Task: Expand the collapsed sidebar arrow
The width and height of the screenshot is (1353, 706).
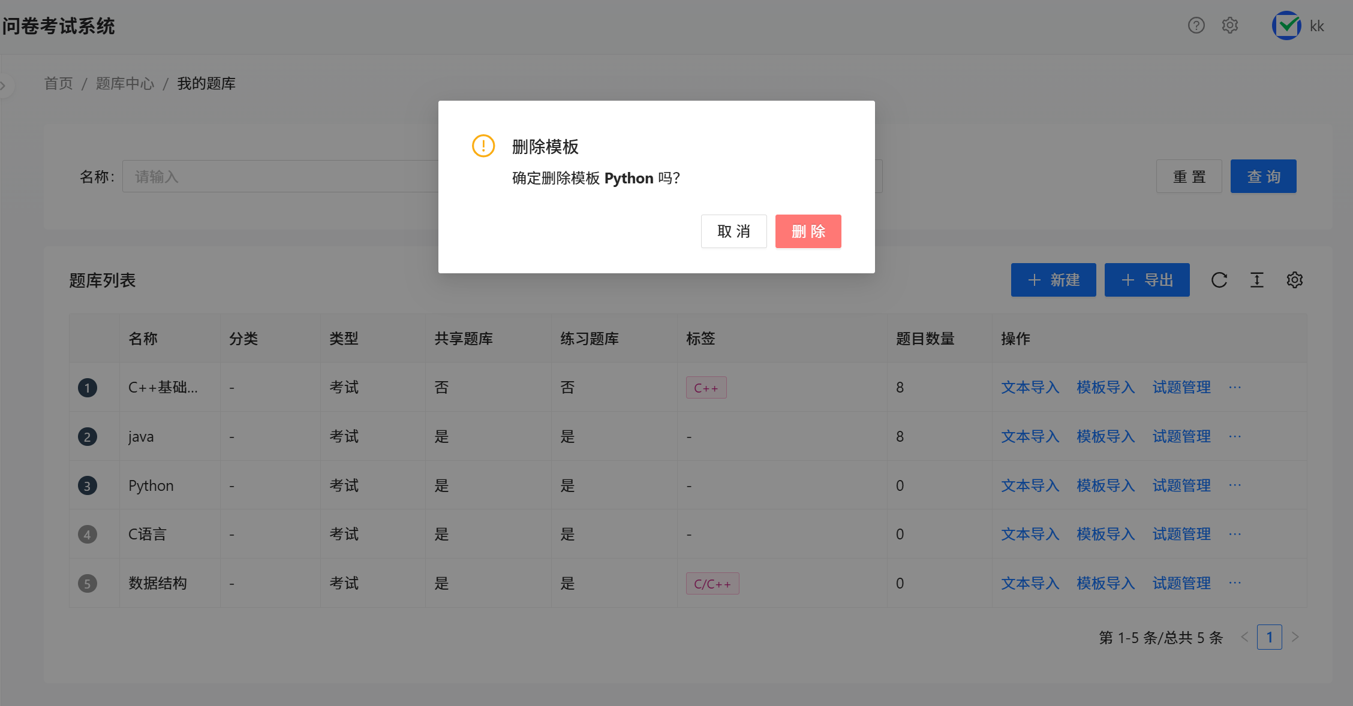Action: (x=3, y=86)
